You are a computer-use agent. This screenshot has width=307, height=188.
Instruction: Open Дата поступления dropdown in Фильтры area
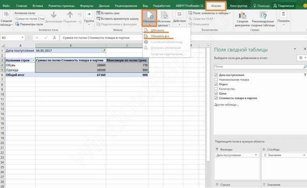(256, 155)
